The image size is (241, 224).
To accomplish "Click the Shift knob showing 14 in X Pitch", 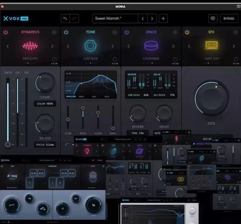I will [93, 205].
